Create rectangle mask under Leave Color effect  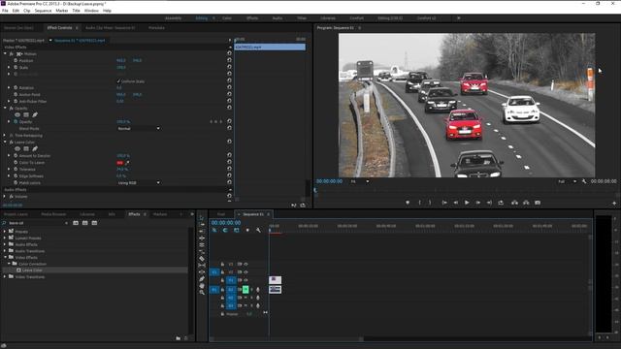point(26,148)
